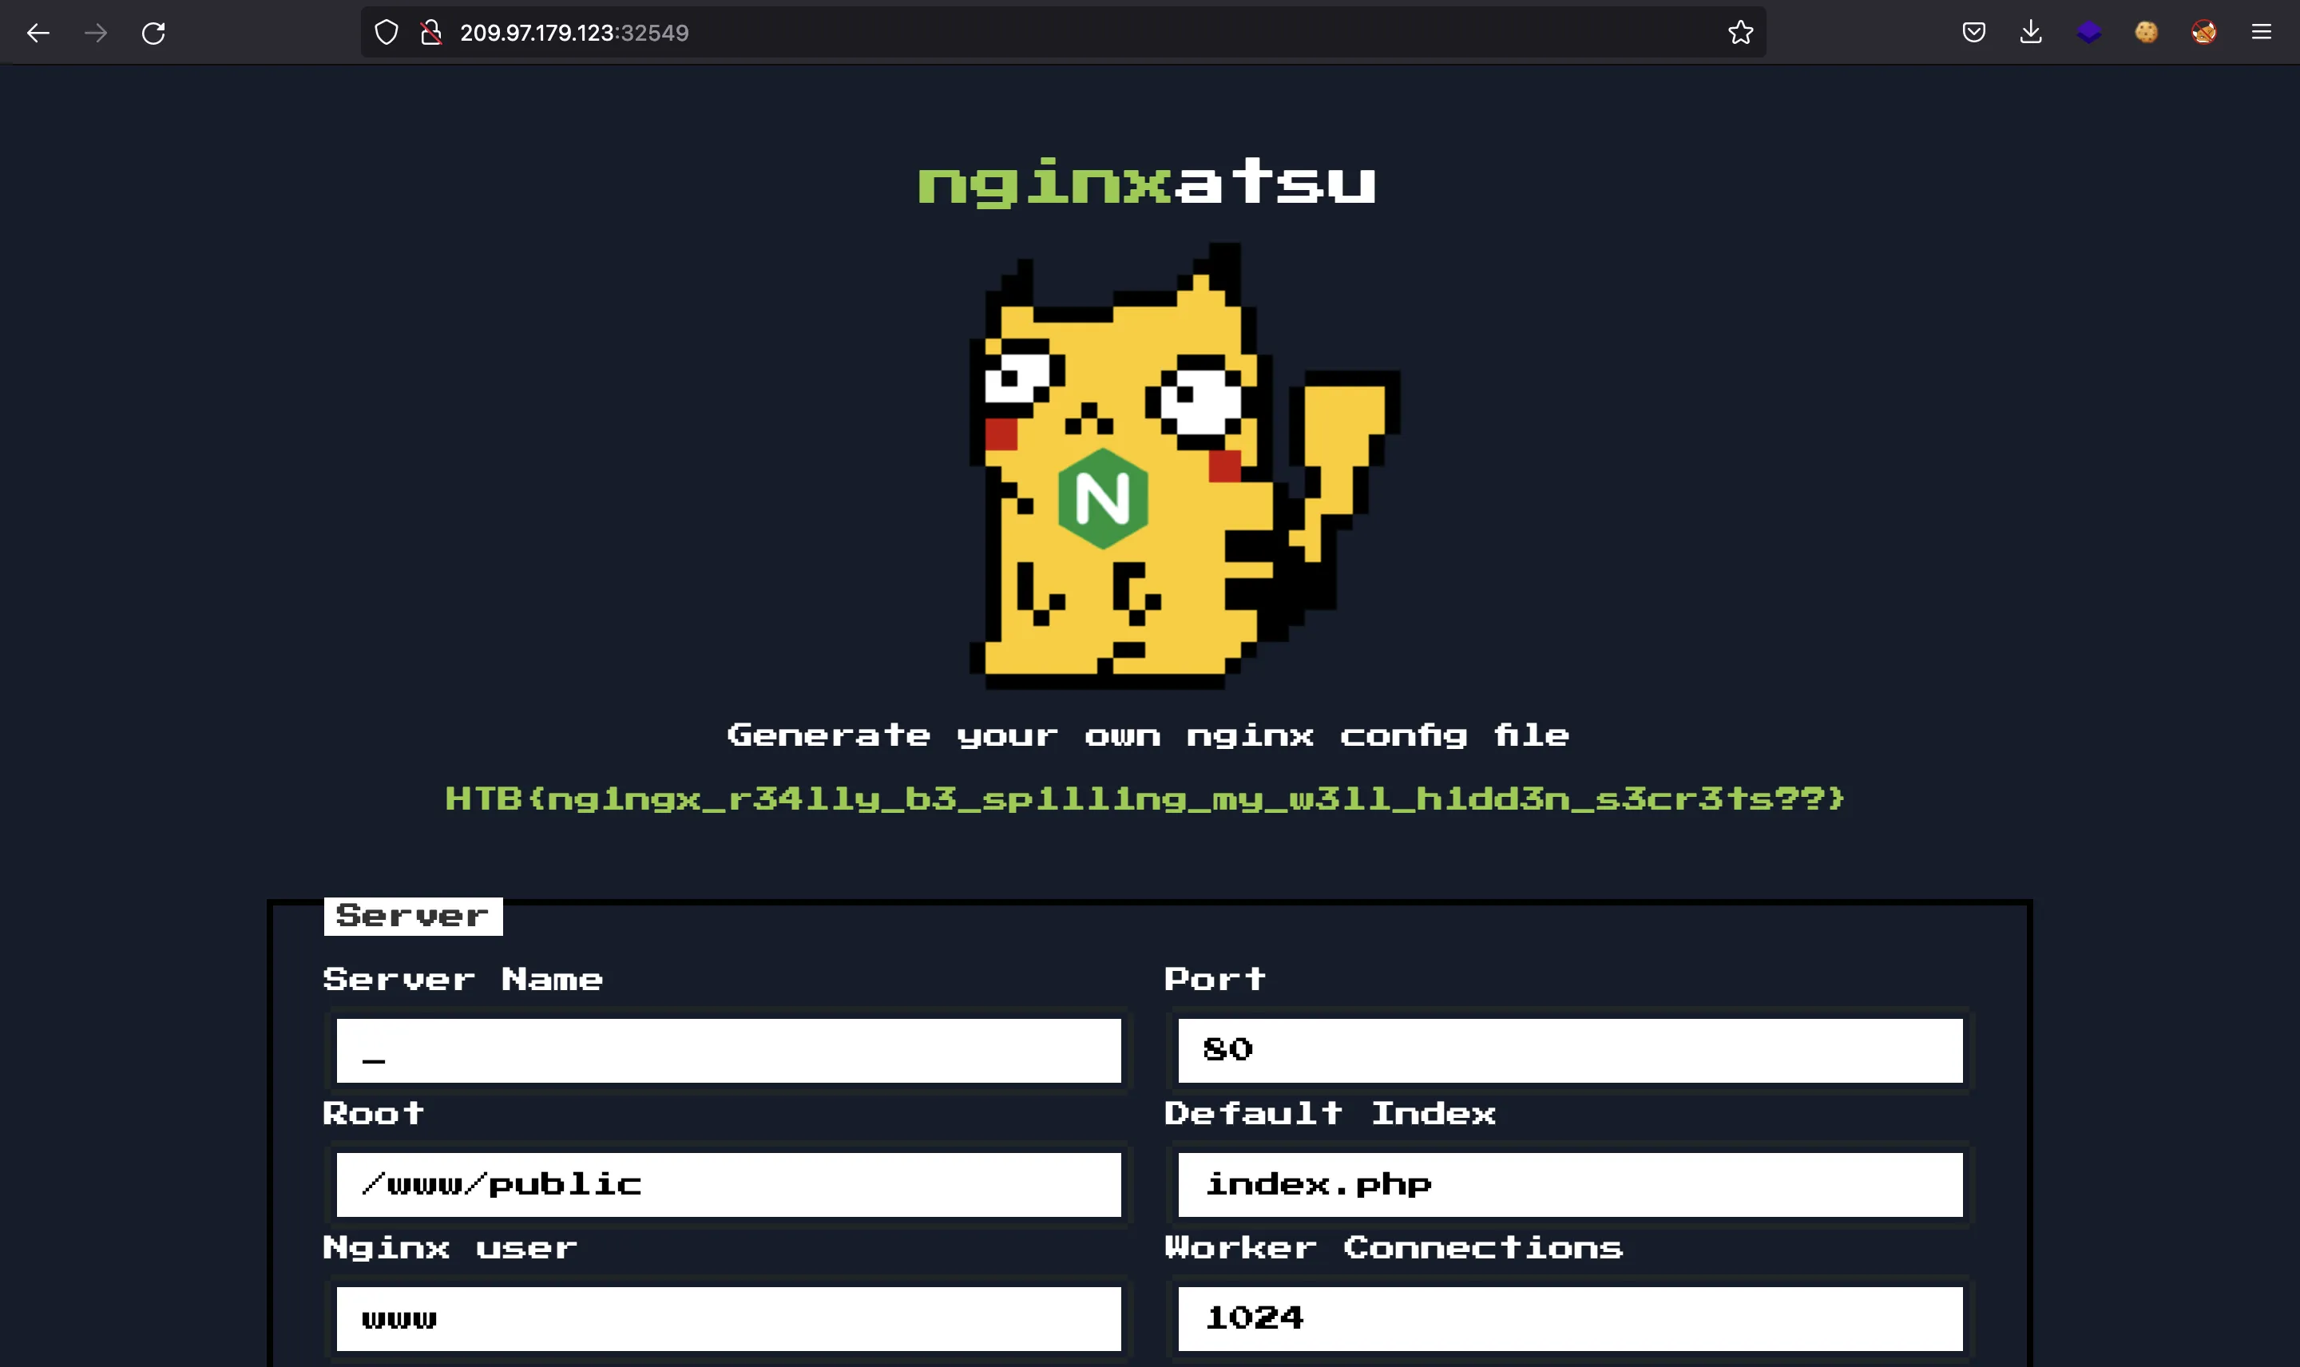Screen dimensions: 2300x1367
Task: Click the forward navigation arrow
Action: [96, 34]
